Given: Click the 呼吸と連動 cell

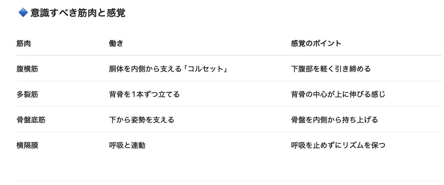Looking at the screenshot, I should pos(127,145).
